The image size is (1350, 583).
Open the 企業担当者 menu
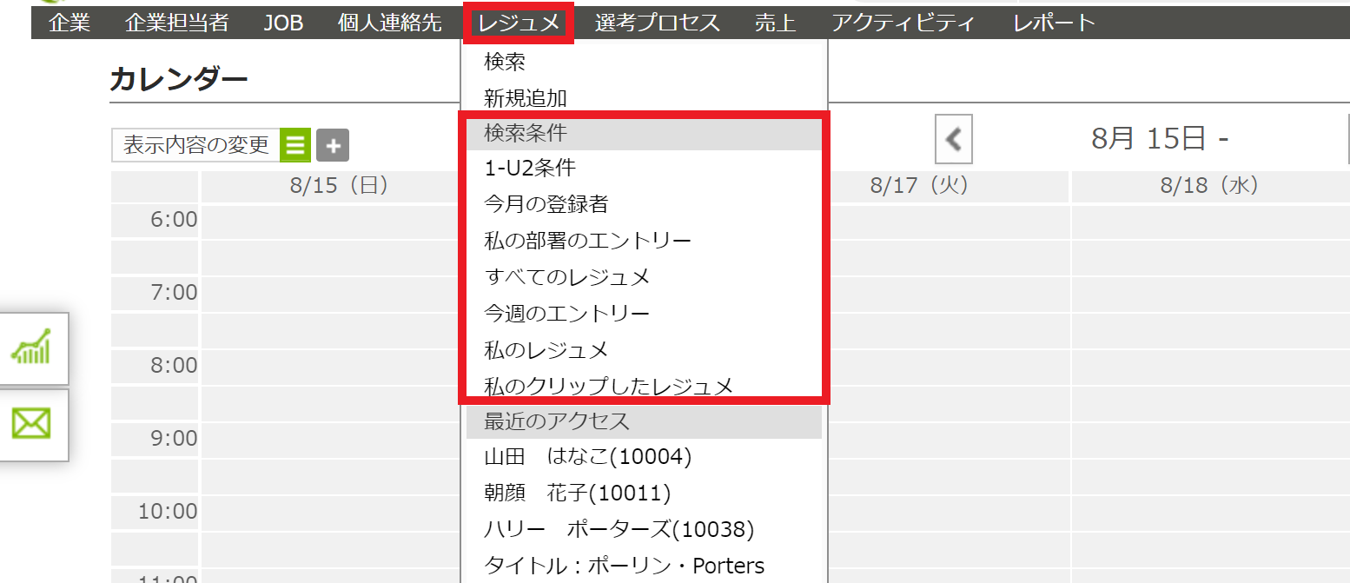point(176,23)
